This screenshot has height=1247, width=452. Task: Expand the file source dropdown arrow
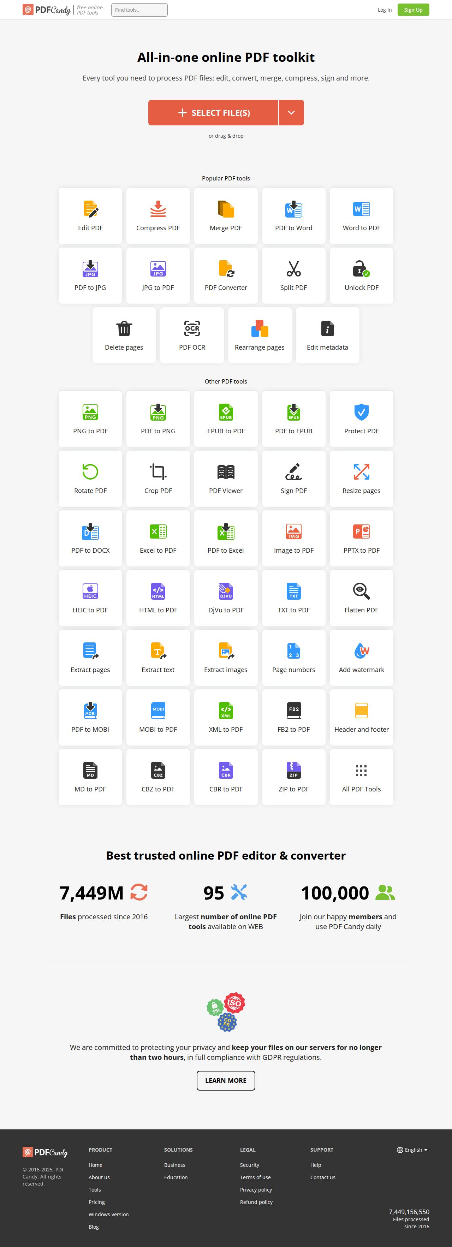pos(291,113)
